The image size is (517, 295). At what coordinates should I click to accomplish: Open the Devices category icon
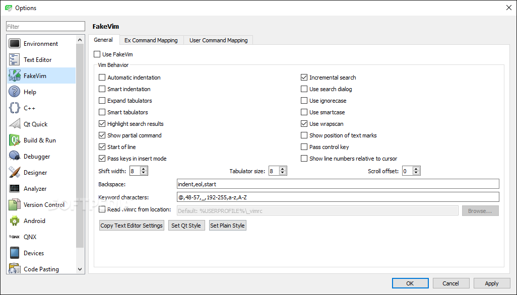click(15, 253)
